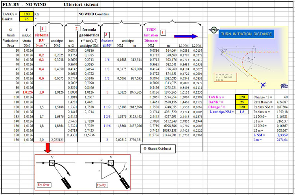Select the '® Gianni Guiducci' text box
Image resolution: width=295 pixels, height=195 pixels.
(158, 148)
